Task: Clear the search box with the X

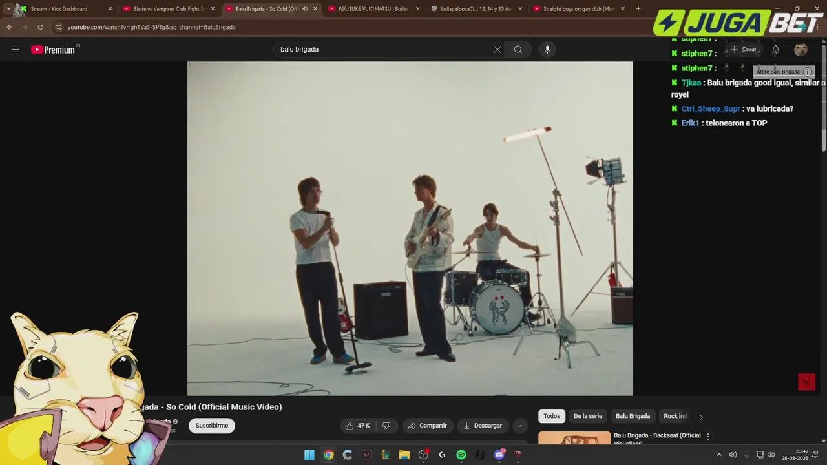Action: click(x=497, y=50)
